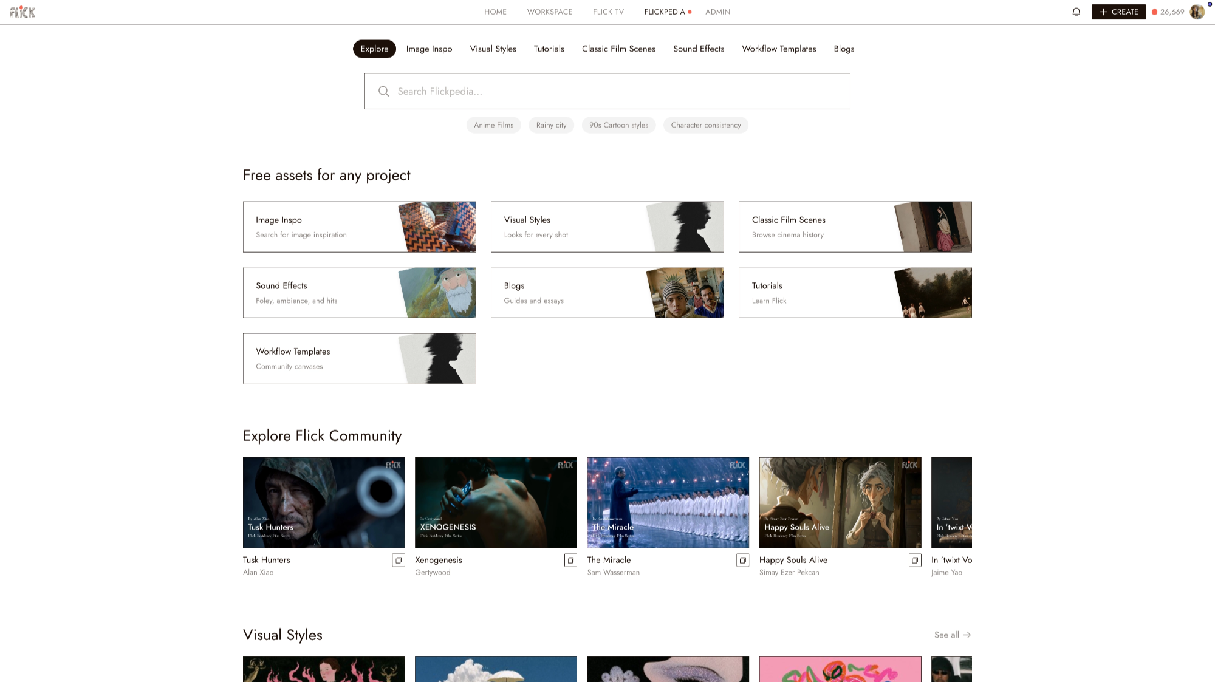1215x682 pixels.
Task: Play the Xenogenesis thumbnail
Action: (x=496, y=503)
